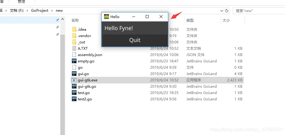
Task: Click the Hello window app icon
Action: [106, 17]
